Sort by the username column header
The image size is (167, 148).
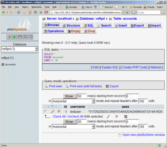pos(77,107)
